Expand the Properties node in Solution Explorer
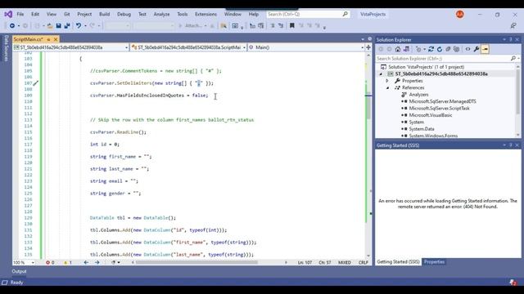524x294 pixels. [x=387, y=81]
